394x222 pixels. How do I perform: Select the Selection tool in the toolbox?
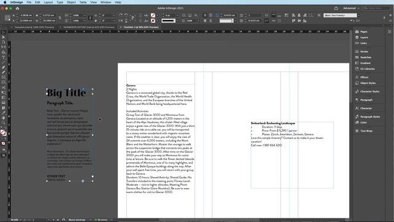click(4, 32)
